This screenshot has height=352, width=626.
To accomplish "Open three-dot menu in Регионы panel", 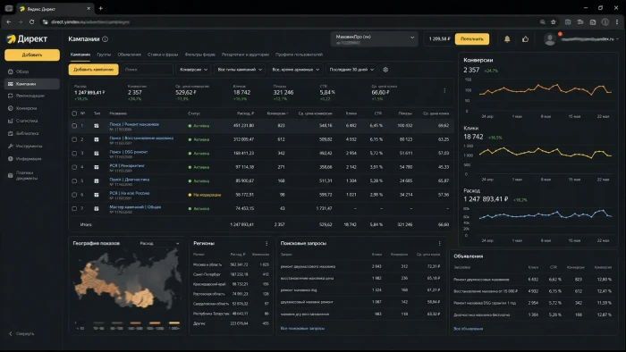I will [266, 243].
